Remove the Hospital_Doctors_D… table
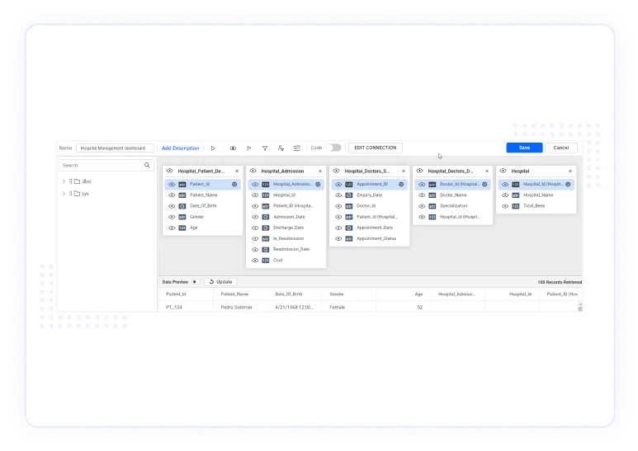The image size is (638, 451). point(487,171)
